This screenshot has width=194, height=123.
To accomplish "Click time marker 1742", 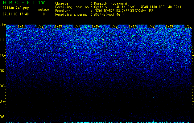I will pyautogui.click(x=40, y=26).
